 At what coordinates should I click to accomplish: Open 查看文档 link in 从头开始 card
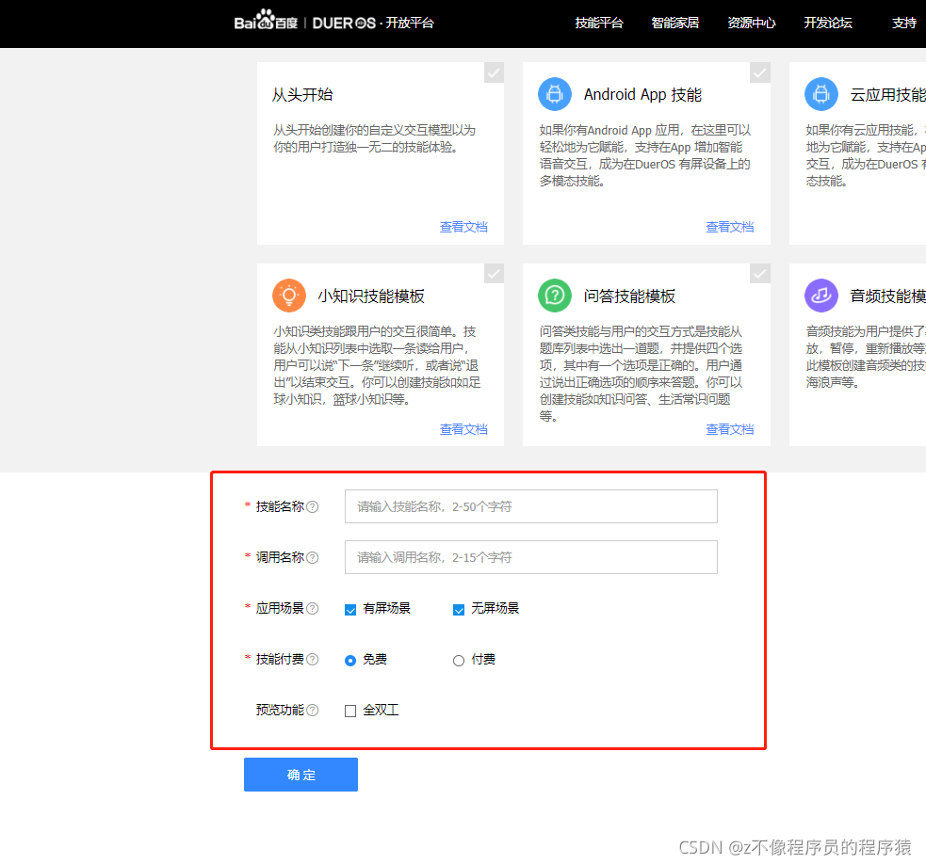463,227
